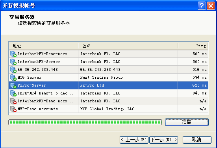The image size is (217, 148).
Task: Click the 843 ms ping value
Action: tap(200, 93)
